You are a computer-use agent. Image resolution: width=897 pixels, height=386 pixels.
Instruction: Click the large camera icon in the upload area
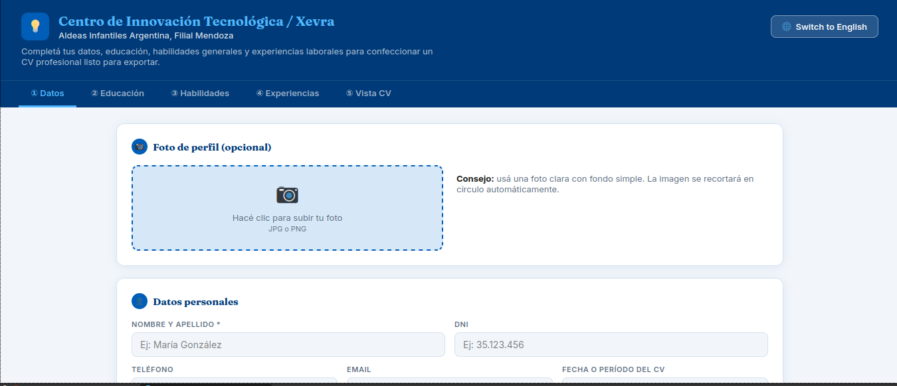(287, 194)
